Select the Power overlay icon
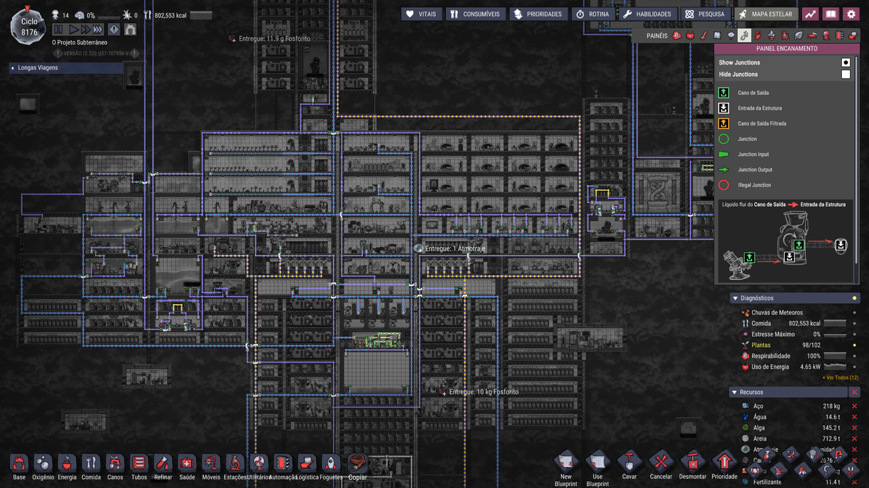This screenshot has height=488, width=869. click(x=690, y=35)
